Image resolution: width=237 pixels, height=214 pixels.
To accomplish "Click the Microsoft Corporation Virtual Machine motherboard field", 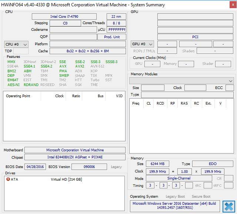I will coord(75,150).
